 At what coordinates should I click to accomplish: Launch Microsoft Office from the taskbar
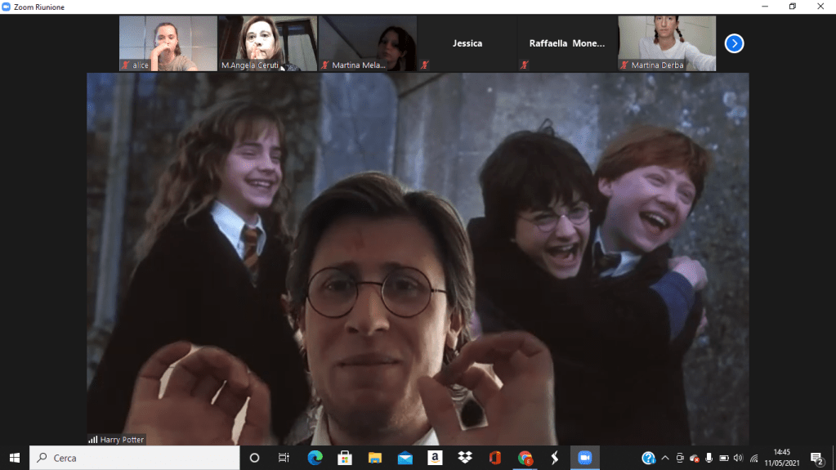(x=494, y=458)
